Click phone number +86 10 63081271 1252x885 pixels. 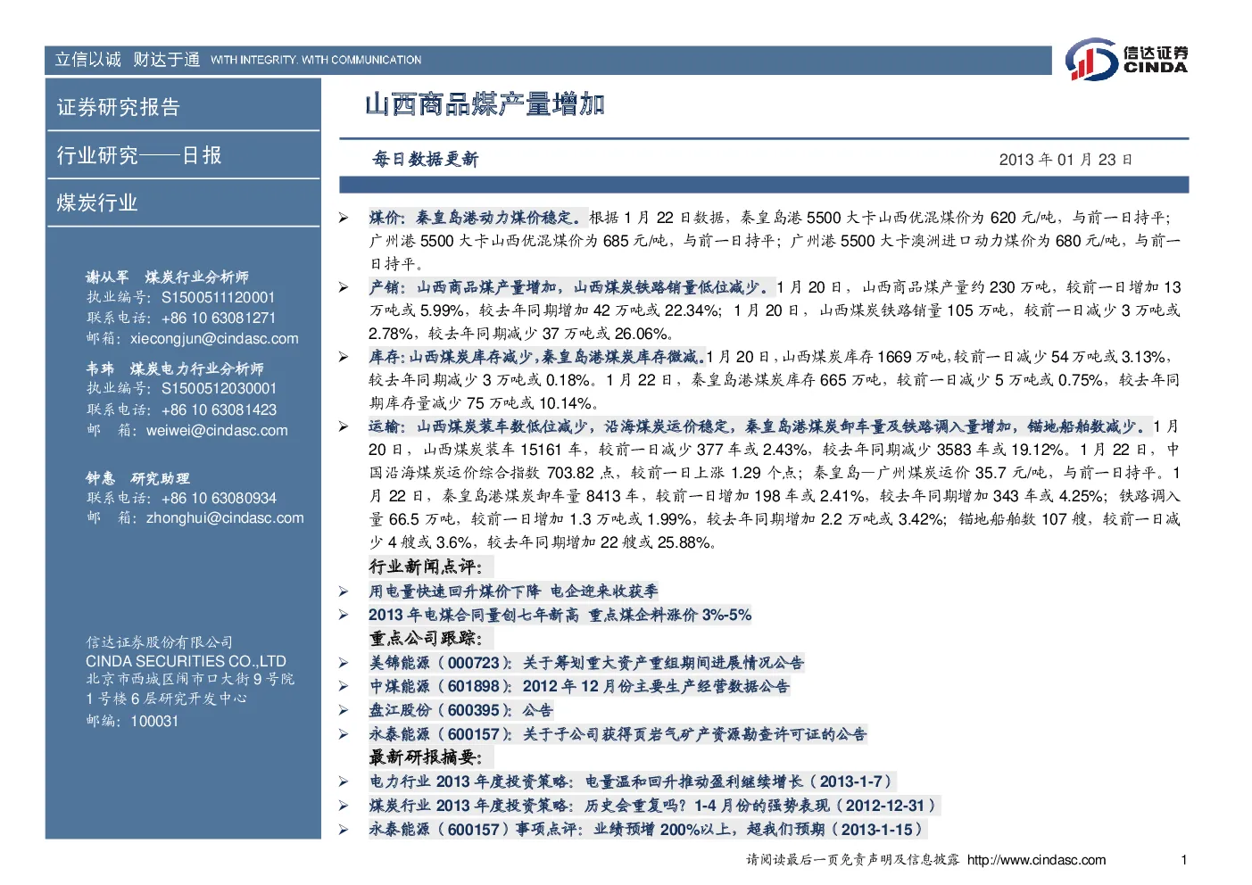click(219, 318)
